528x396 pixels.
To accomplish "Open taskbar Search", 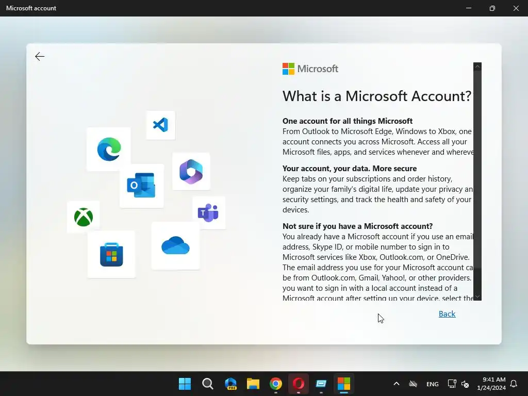I will tap(207, 384).
